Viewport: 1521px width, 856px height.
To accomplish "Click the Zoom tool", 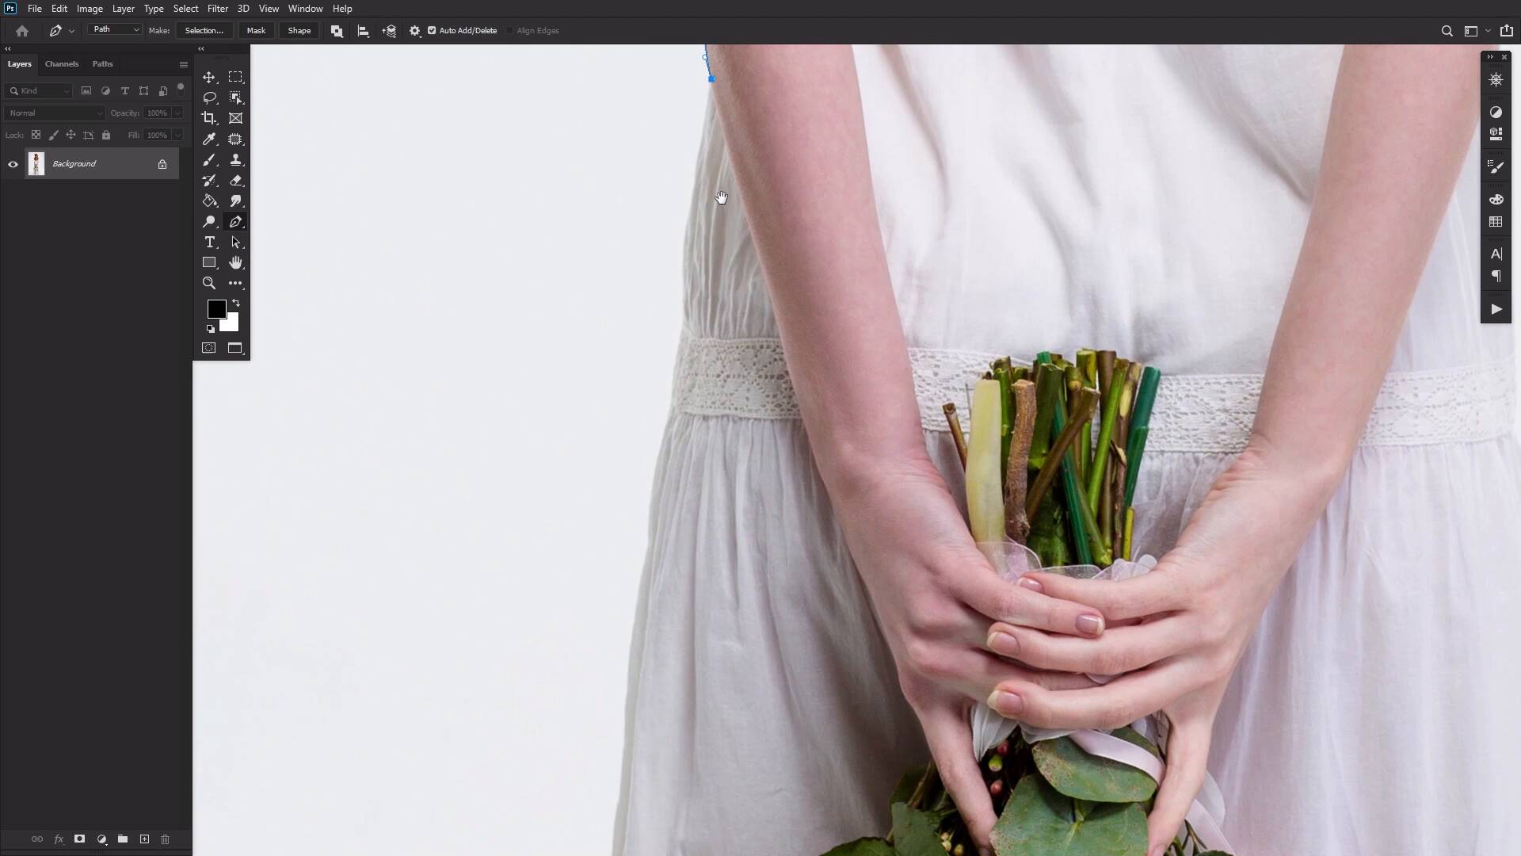I will 209,283.
